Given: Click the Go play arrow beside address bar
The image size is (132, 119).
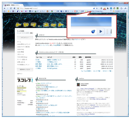Looking at the screenshot, I should tap(97, 8).
